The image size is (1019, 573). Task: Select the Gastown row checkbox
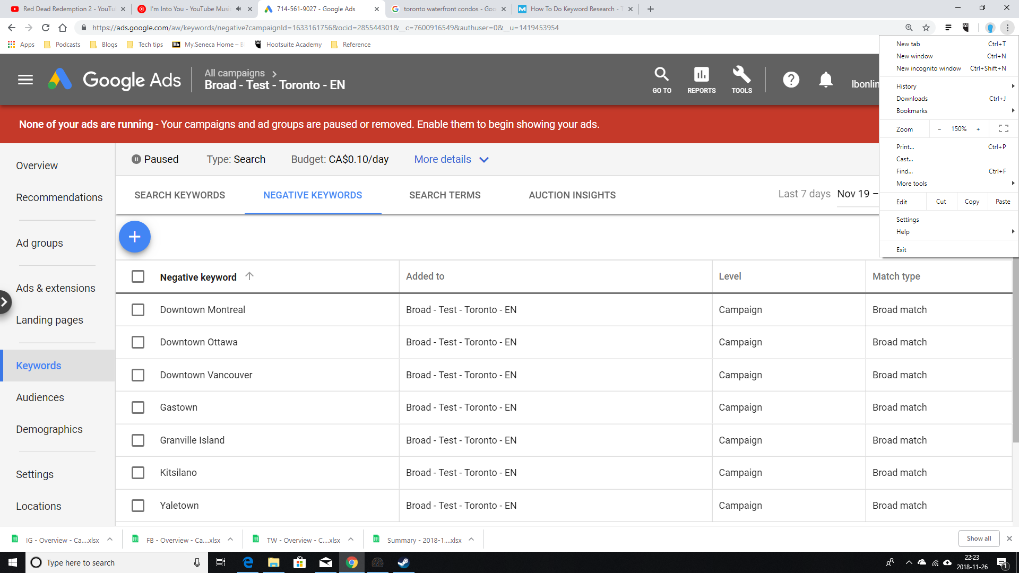coord(138,407)
